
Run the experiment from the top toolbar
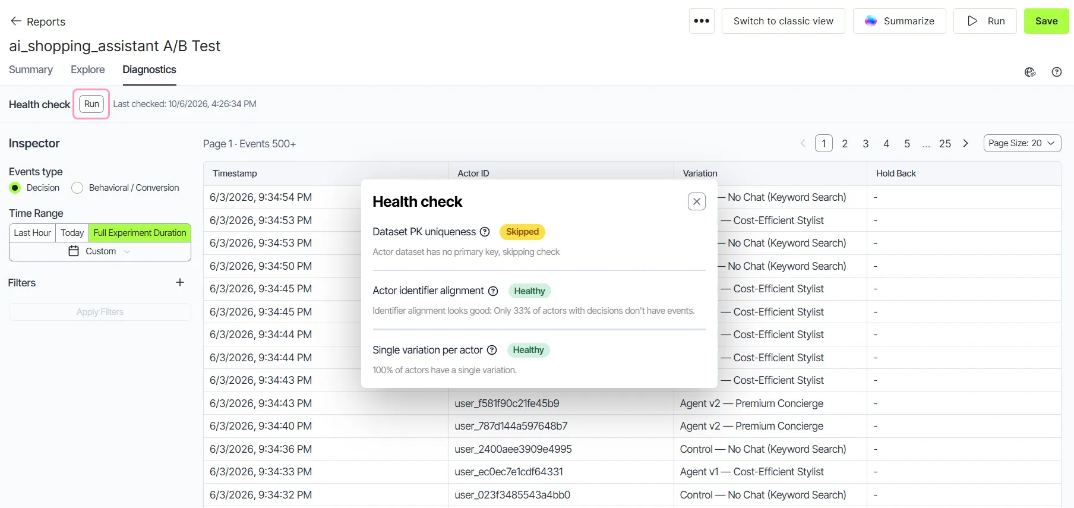click(x=985, y=21)
